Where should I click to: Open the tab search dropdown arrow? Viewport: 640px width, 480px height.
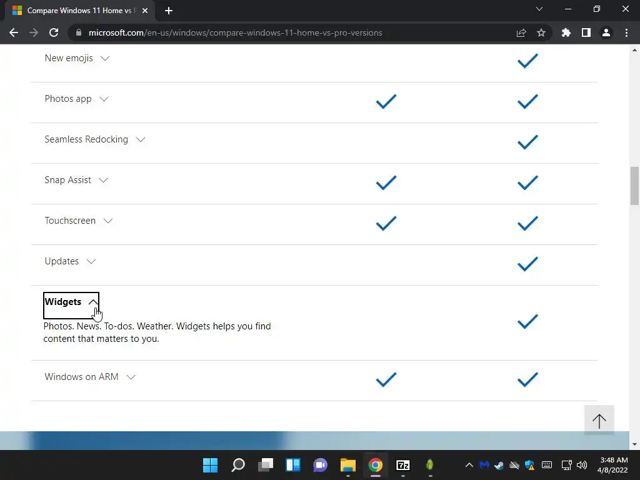(x=539, y=9)
